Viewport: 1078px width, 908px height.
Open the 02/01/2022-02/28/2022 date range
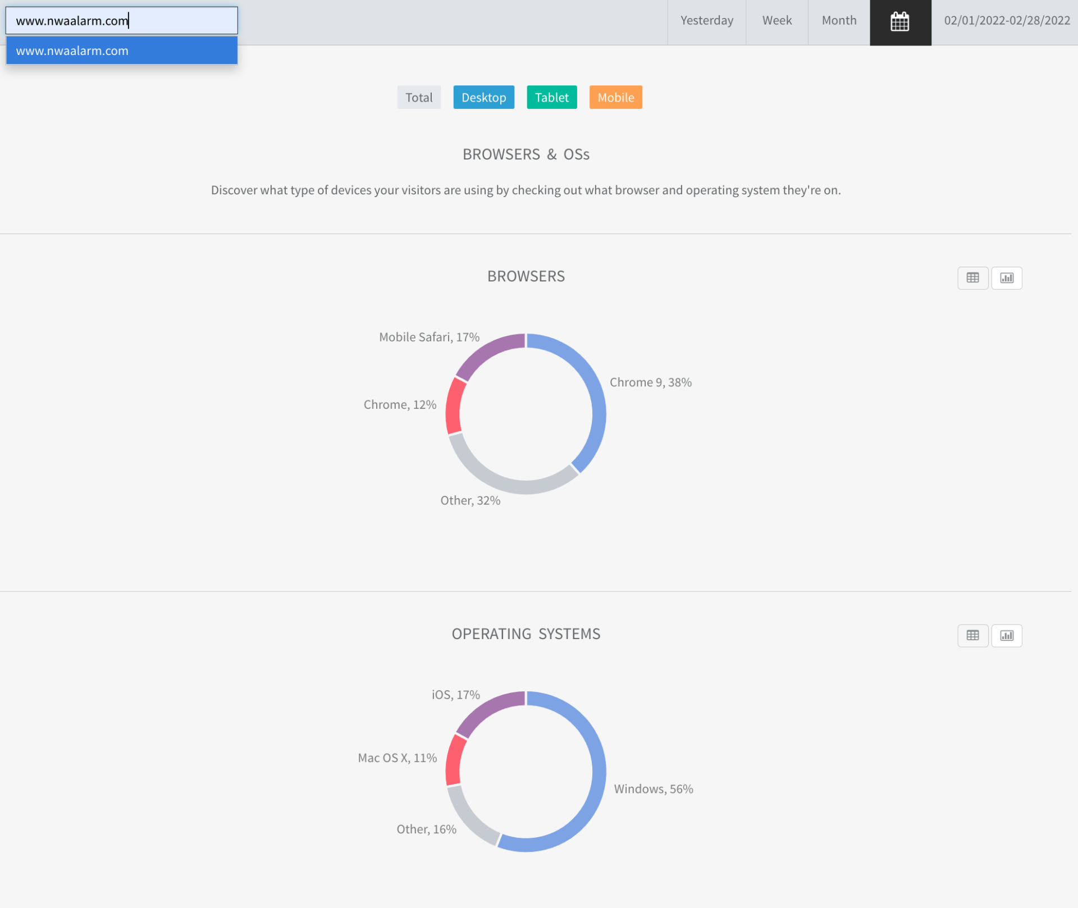(x=1007, y=21)
